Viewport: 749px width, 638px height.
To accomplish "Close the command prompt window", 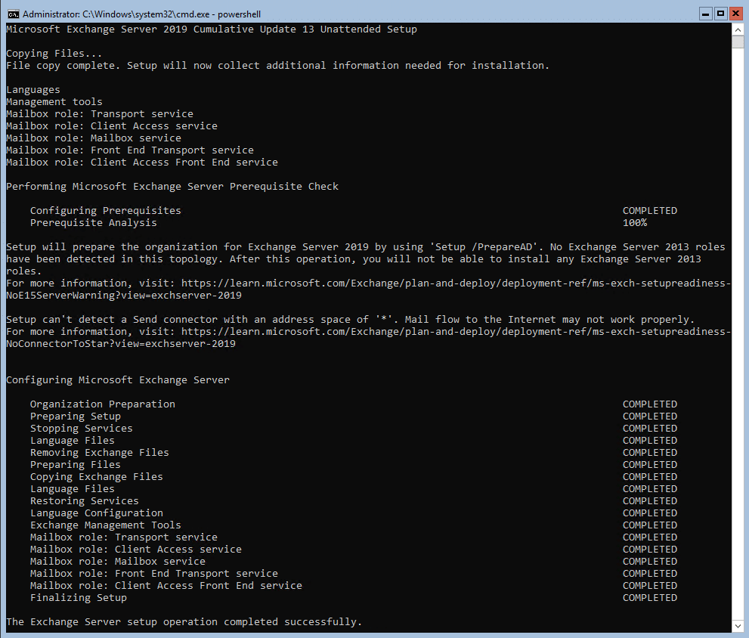I will click(x=735, y=14).
